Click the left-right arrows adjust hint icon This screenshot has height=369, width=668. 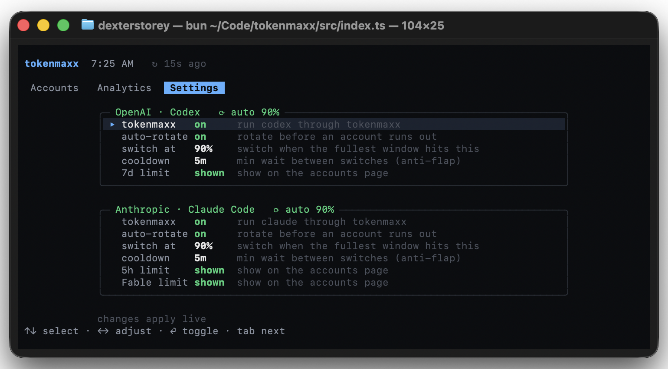click(x=103, y=331)
